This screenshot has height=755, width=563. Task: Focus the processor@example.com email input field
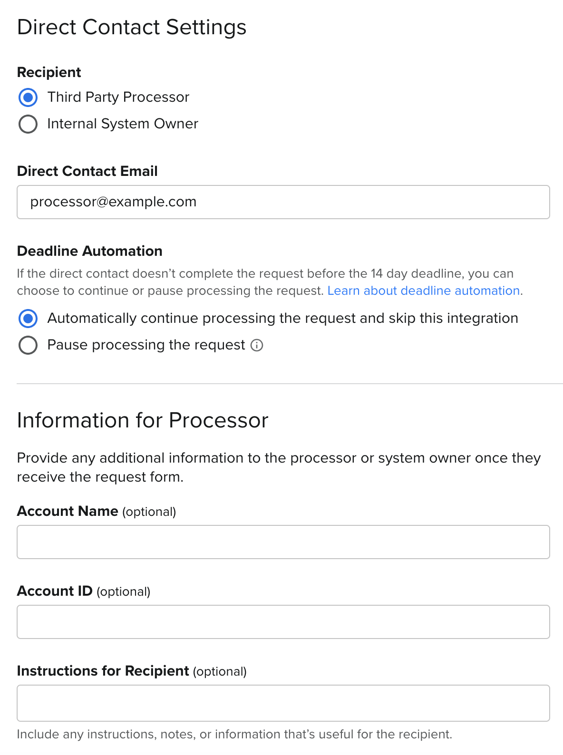click(283, 202)
